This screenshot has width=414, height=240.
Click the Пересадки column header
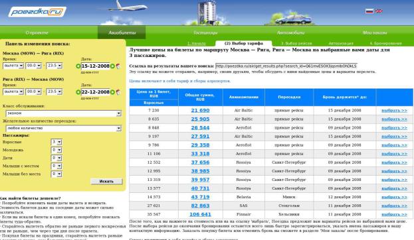(x=289, y=97)
